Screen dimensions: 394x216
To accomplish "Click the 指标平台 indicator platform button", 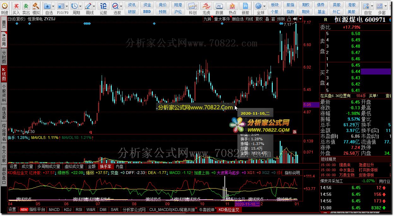I will click(x=37, y=210).
